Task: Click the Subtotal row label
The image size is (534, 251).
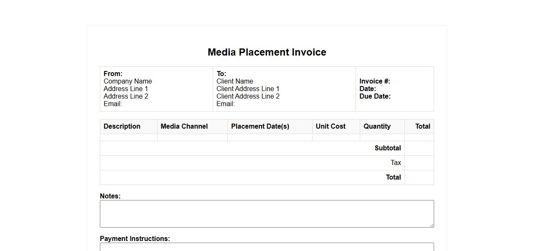Action: pos(387,148)
